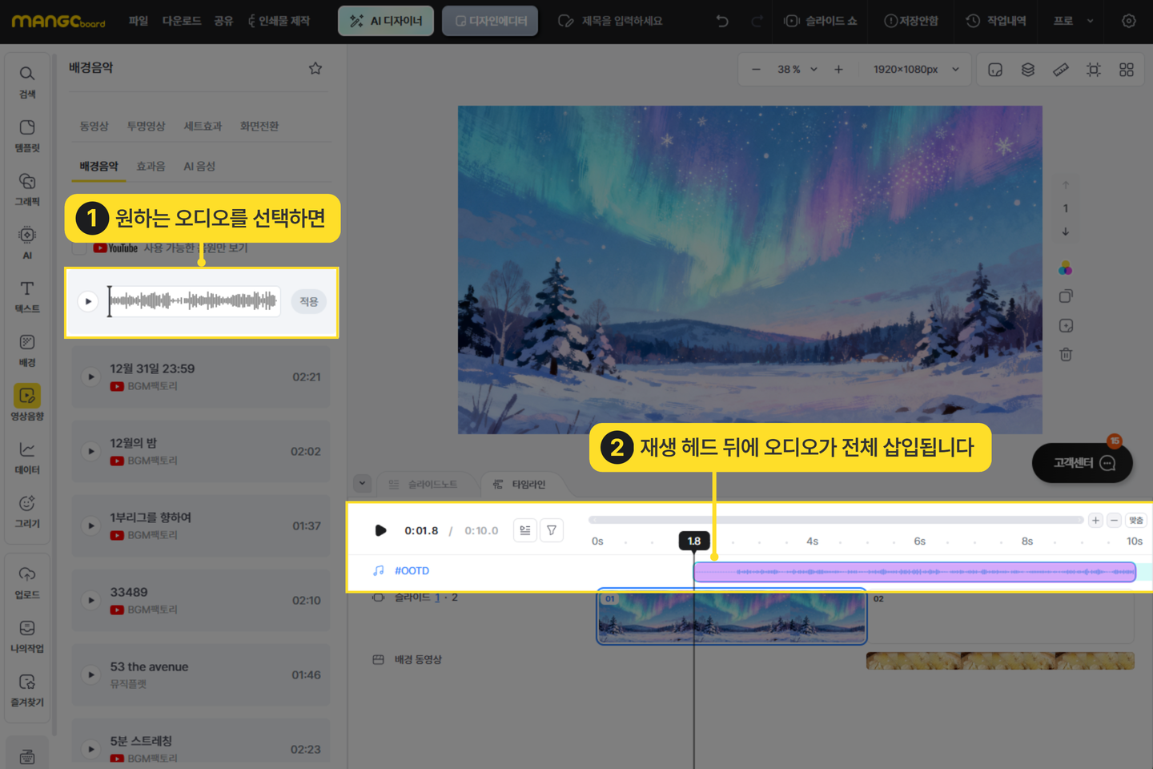Open the 텍스트 (Text) sidebar tool

point(27,296)
